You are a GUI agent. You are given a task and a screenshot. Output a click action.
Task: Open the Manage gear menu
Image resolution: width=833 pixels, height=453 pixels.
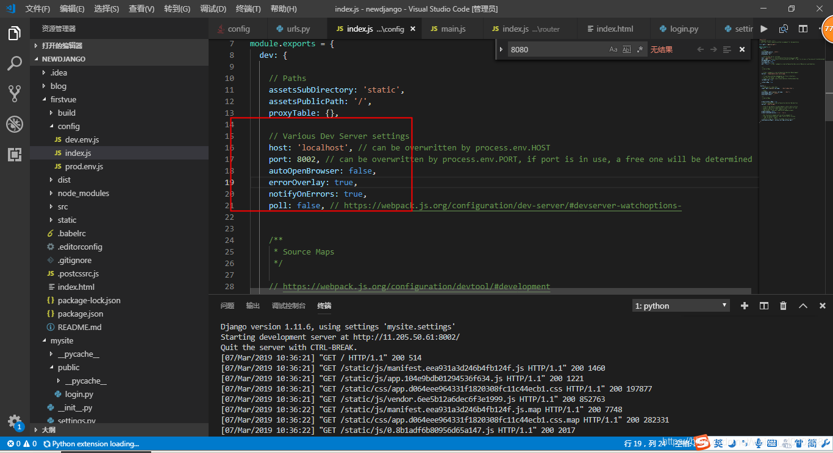pyautogui.click(x=15, y=421)
